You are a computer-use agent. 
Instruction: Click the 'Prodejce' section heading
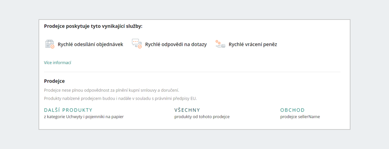[54, 81]
